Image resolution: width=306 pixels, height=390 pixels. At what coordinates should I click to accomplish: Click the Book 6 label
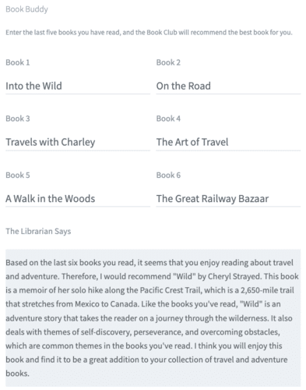click(168, 175)
